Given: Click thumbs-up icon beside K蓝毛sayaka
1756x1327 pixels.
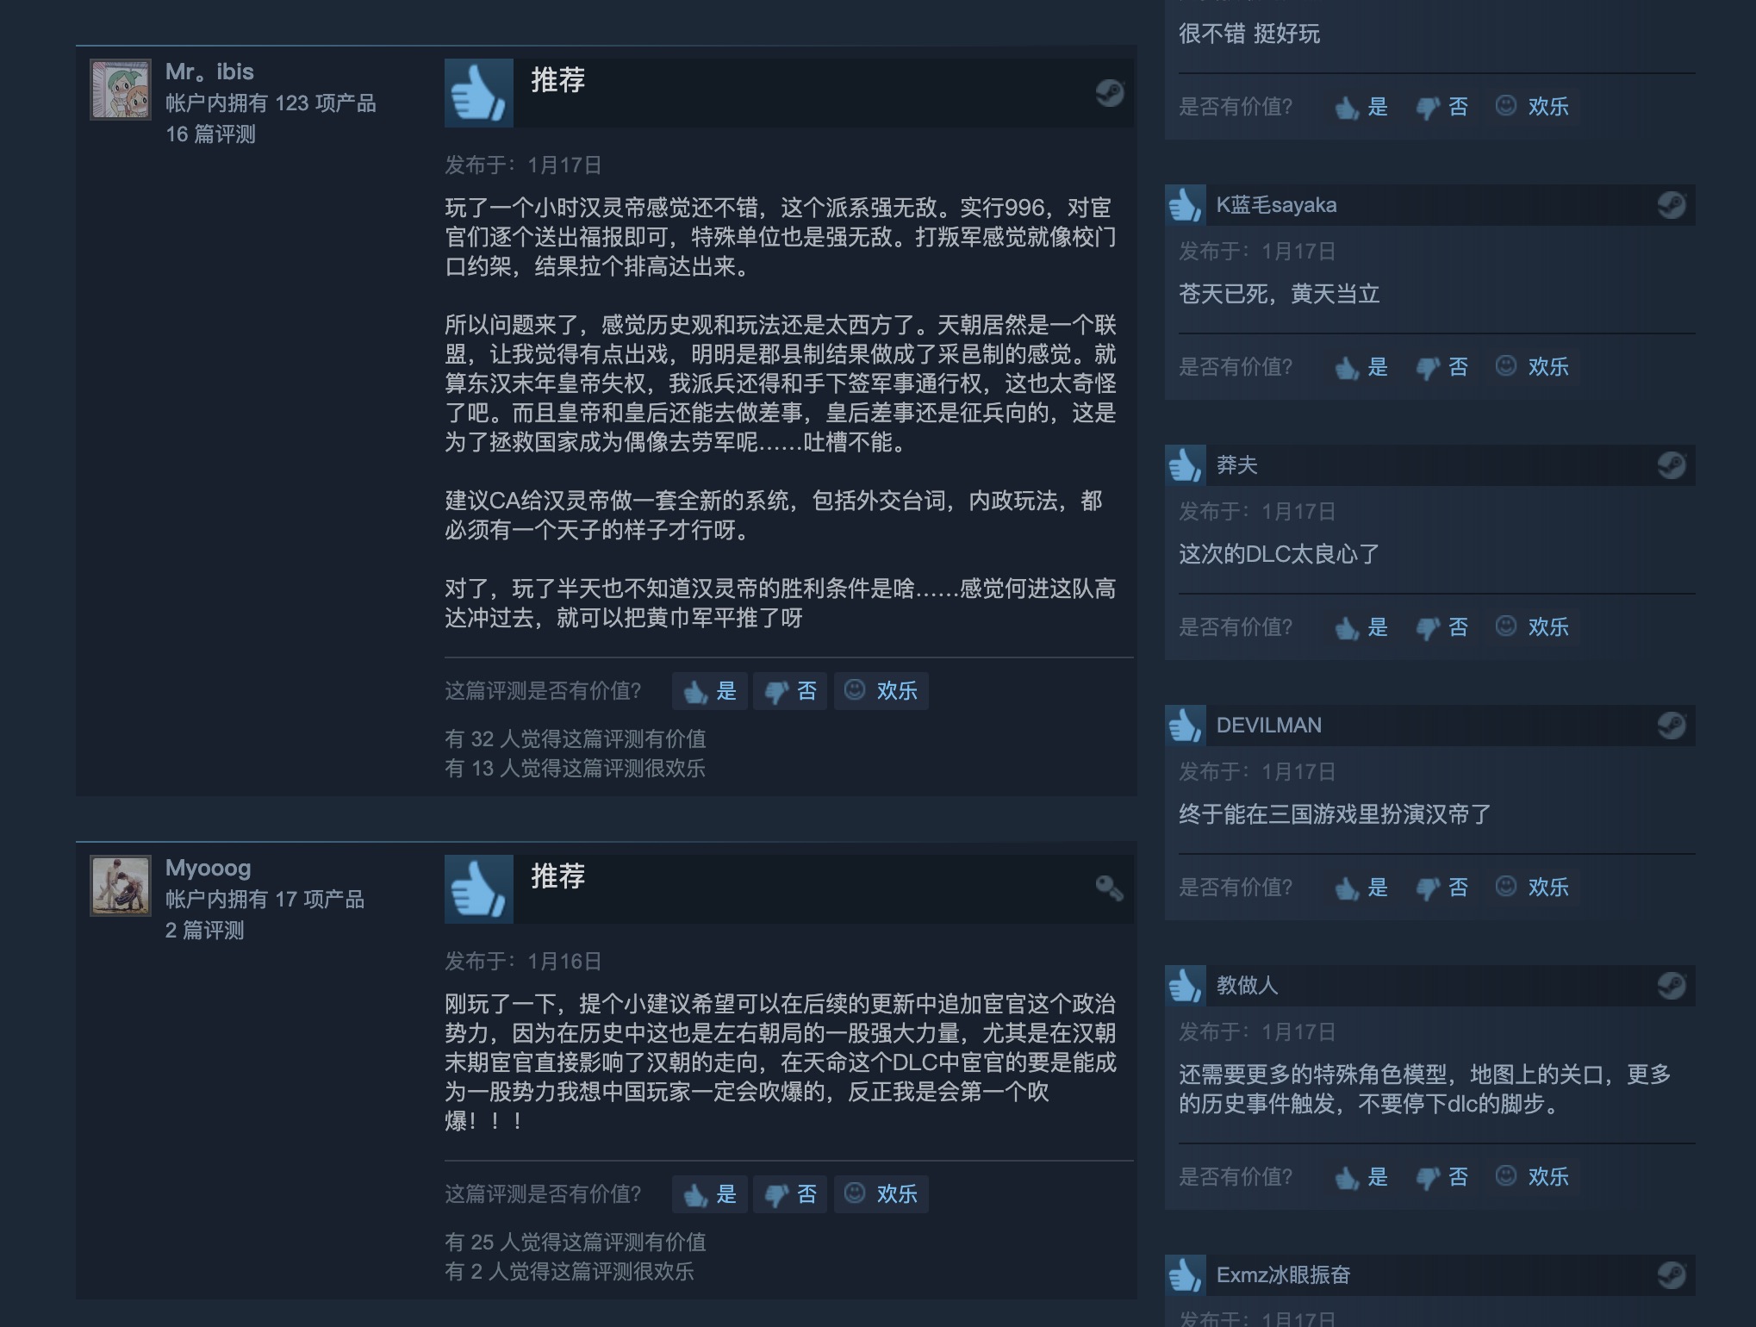Looking at the screenshot, I should [1186, 205].
